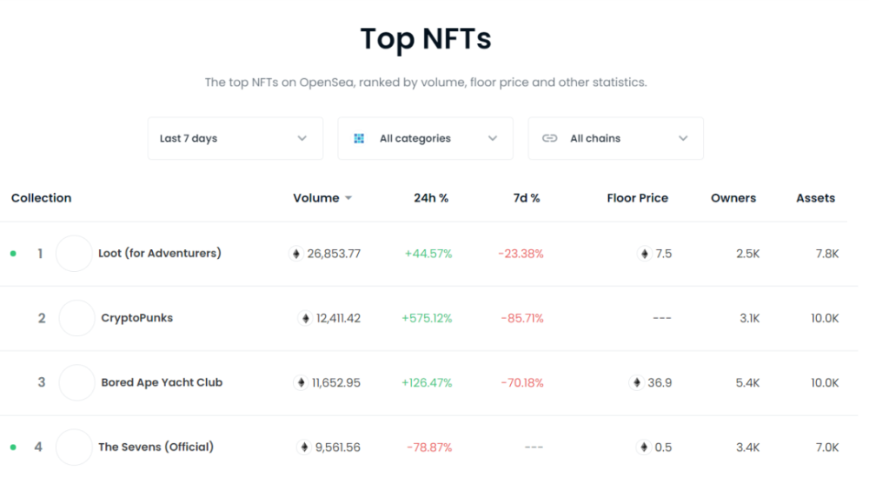The width and height of the screenshot is (869, 477).
Task: Open the Last 7 days time range dropdown
Action: coord(235,138)
